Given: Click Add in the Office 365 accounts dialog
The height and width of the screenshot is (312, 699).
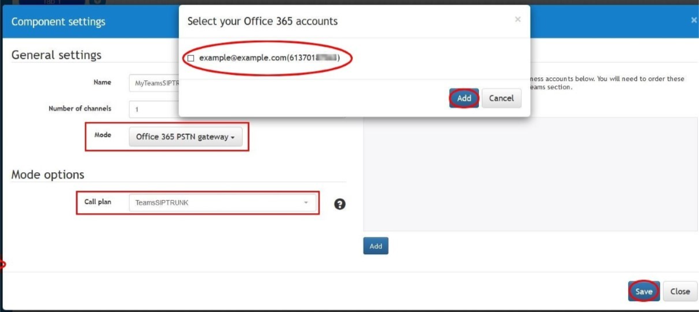Looking at the screenshot, I should pyautogui.click(x=464, y=98).
